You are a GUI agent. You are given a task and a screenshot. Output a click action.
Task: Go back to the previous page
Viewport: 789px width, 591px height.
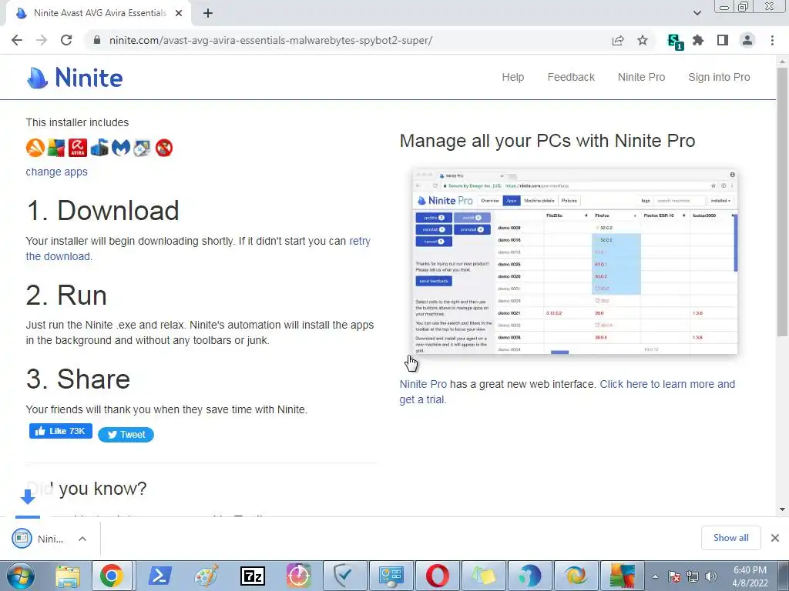click(17, 40)
